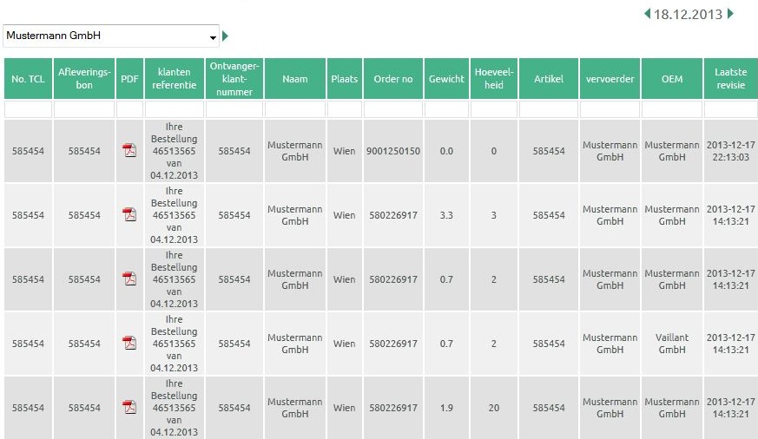
Task: Click green arrow beside customer dropdown
Action: [x=226, y=36]
